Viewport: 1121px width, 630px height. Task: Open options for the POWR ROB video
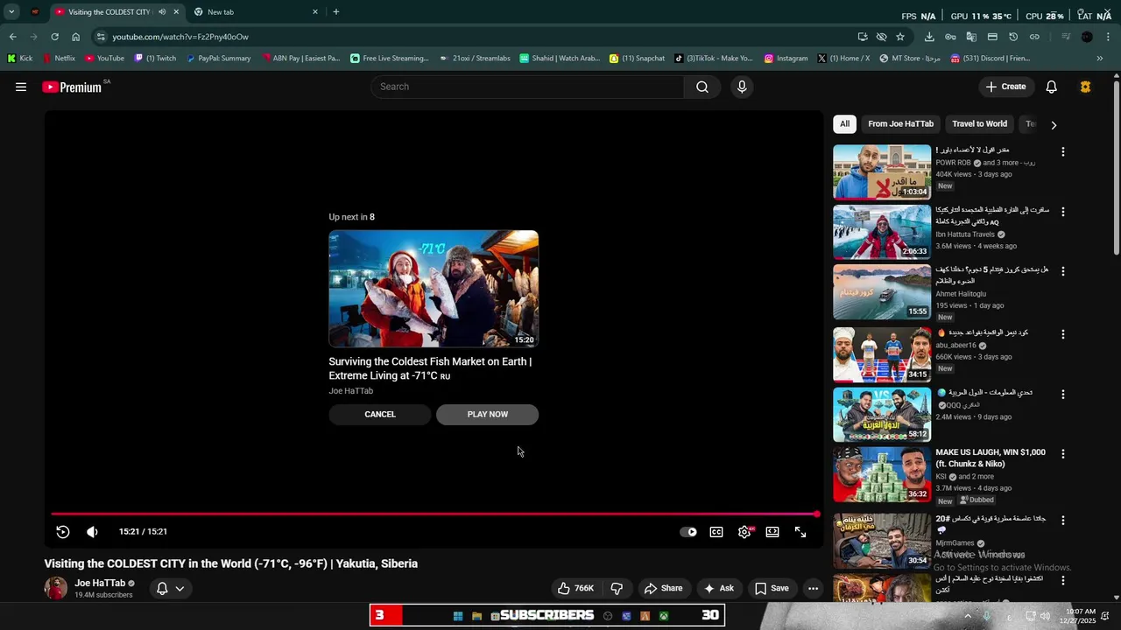coord(1063,152)
